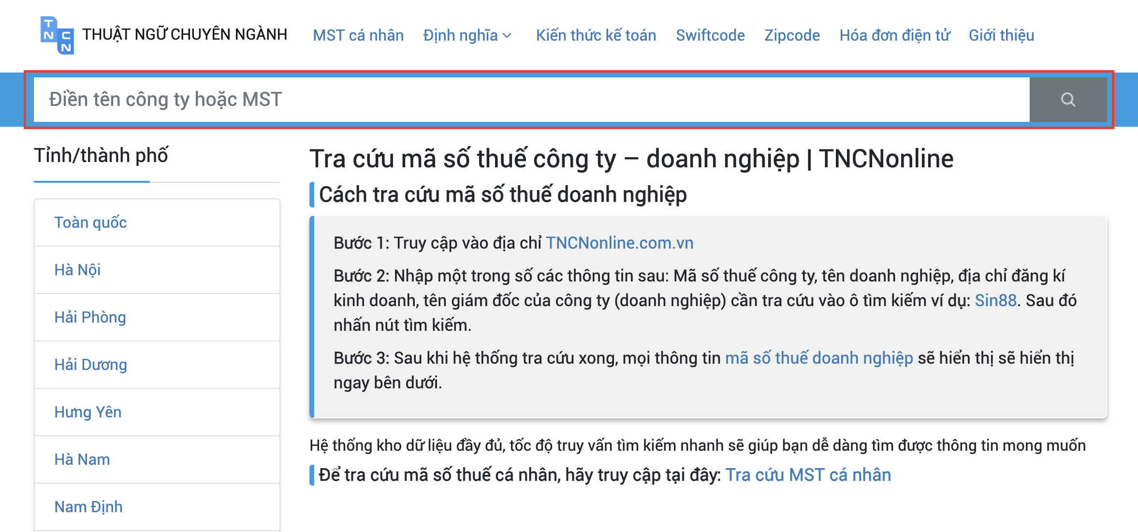Screen dimensions: 1138x532
Task: Open Giới thiệu page
Action: tap(1001, 35)
